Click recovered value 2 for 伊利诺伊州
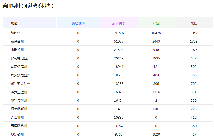 click(156, 100)
